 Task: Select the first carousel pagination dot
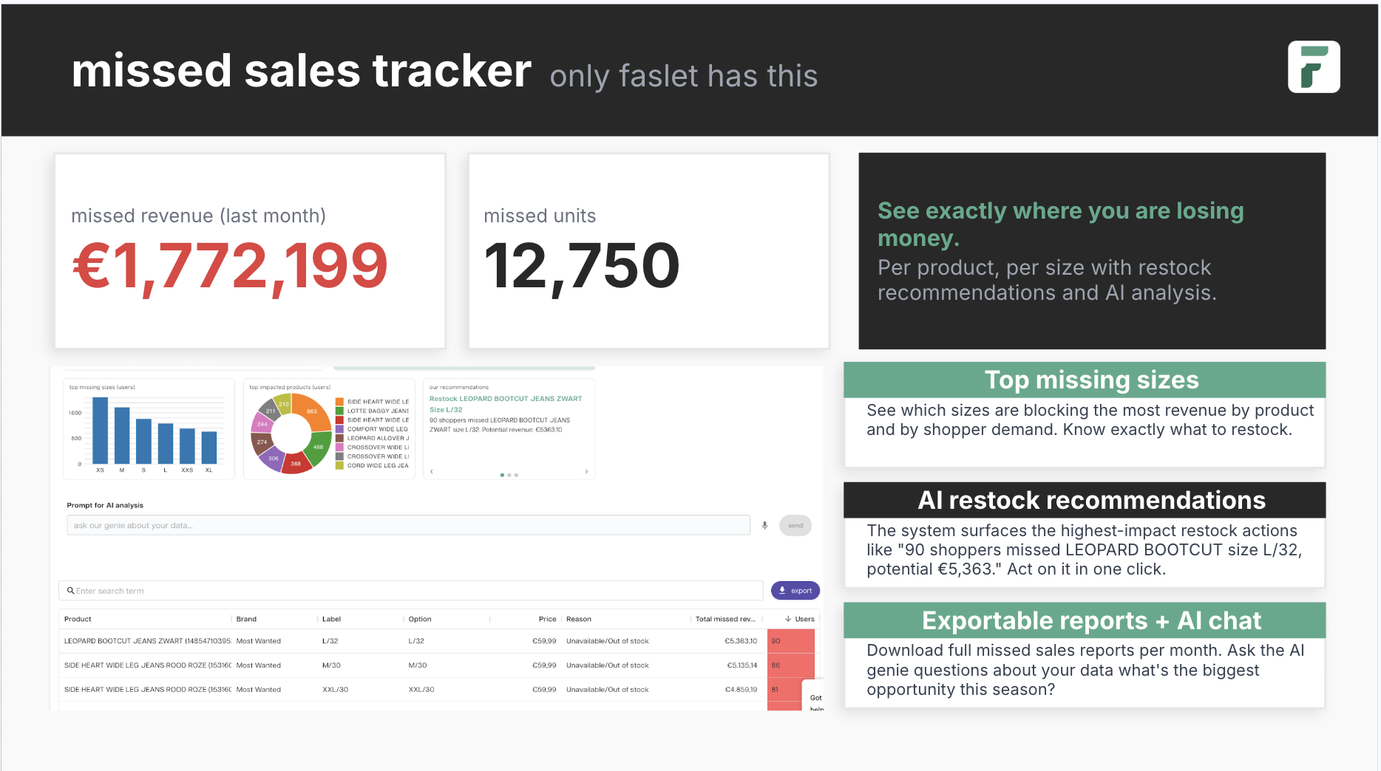click(x=502, y=475)
